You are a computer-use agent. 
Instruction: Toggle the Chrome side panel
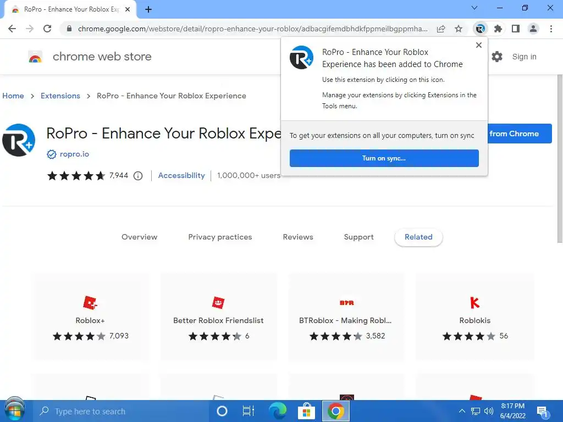coord(516,29)
